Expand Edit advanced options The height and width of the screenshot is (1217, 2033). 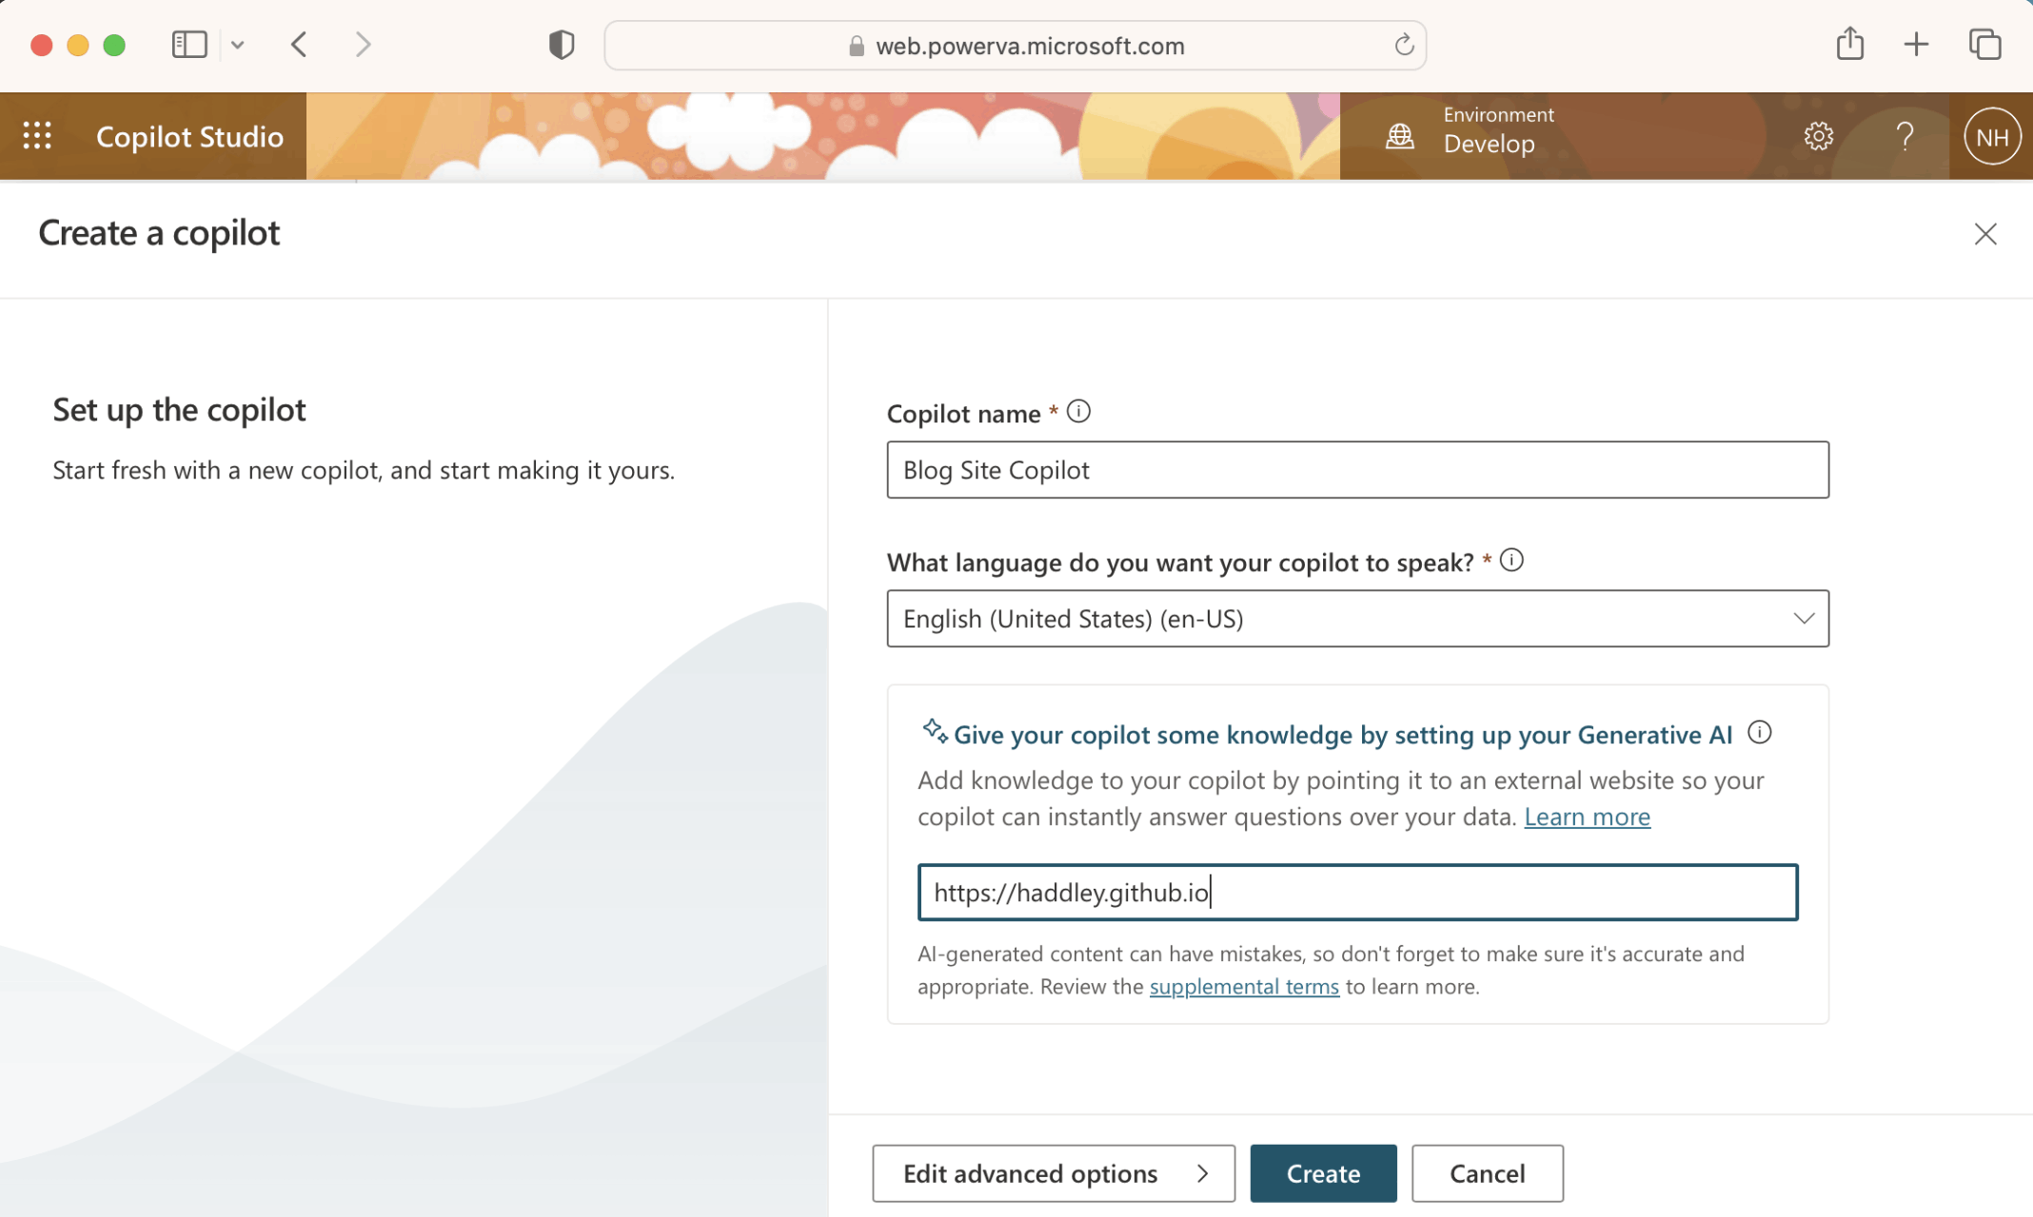tap(1053, 1173)
